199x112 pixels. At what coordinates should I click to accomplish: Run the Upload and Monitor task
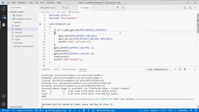(24, 36)
